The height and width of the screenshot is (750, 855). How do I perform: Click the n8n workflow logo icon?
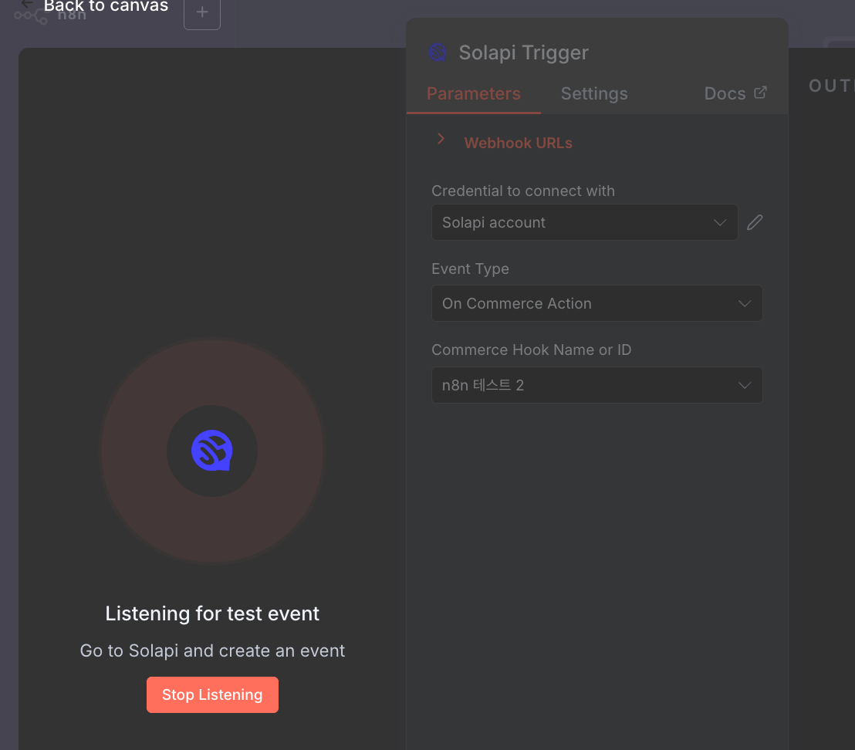[31, 16]
